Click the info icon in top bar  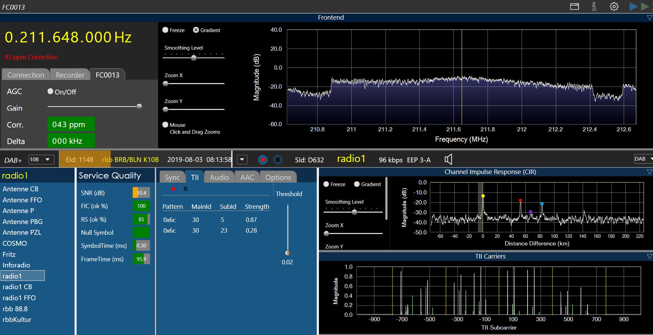[x=594, y=7]
